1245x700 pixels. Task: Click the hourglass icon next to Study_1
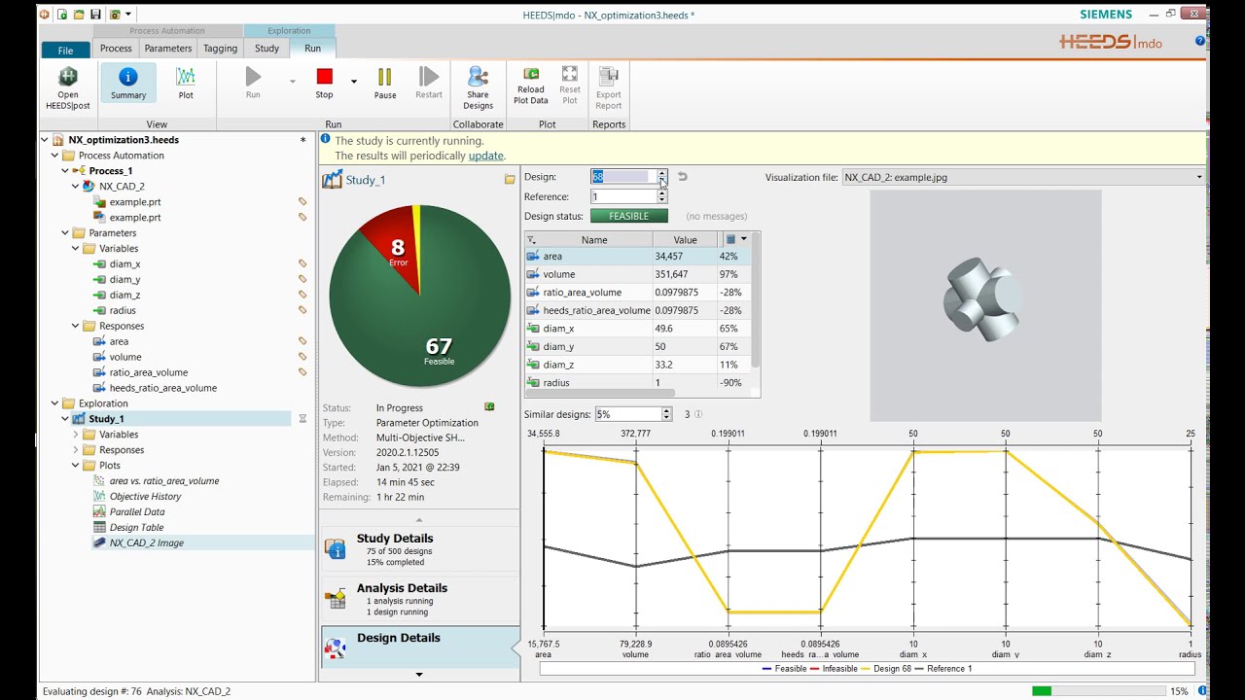click(x=302, y=419)
